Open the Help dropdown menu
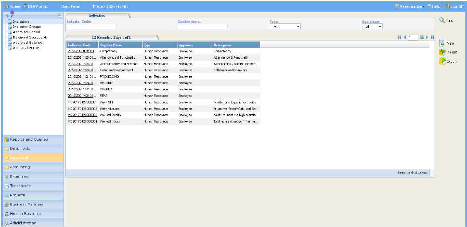This screenshot has width=467, height=227. point(435,6)
